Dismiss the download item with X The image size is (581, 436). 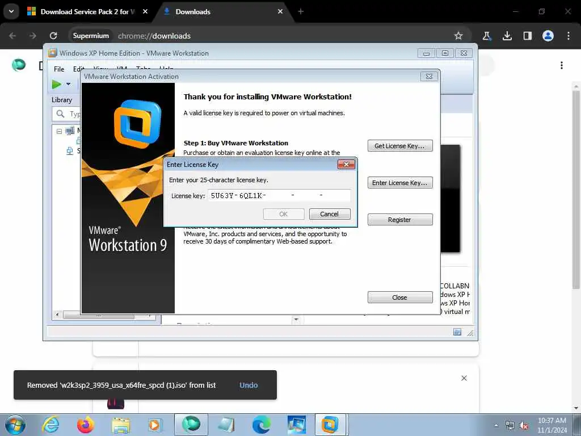(464, 378)
